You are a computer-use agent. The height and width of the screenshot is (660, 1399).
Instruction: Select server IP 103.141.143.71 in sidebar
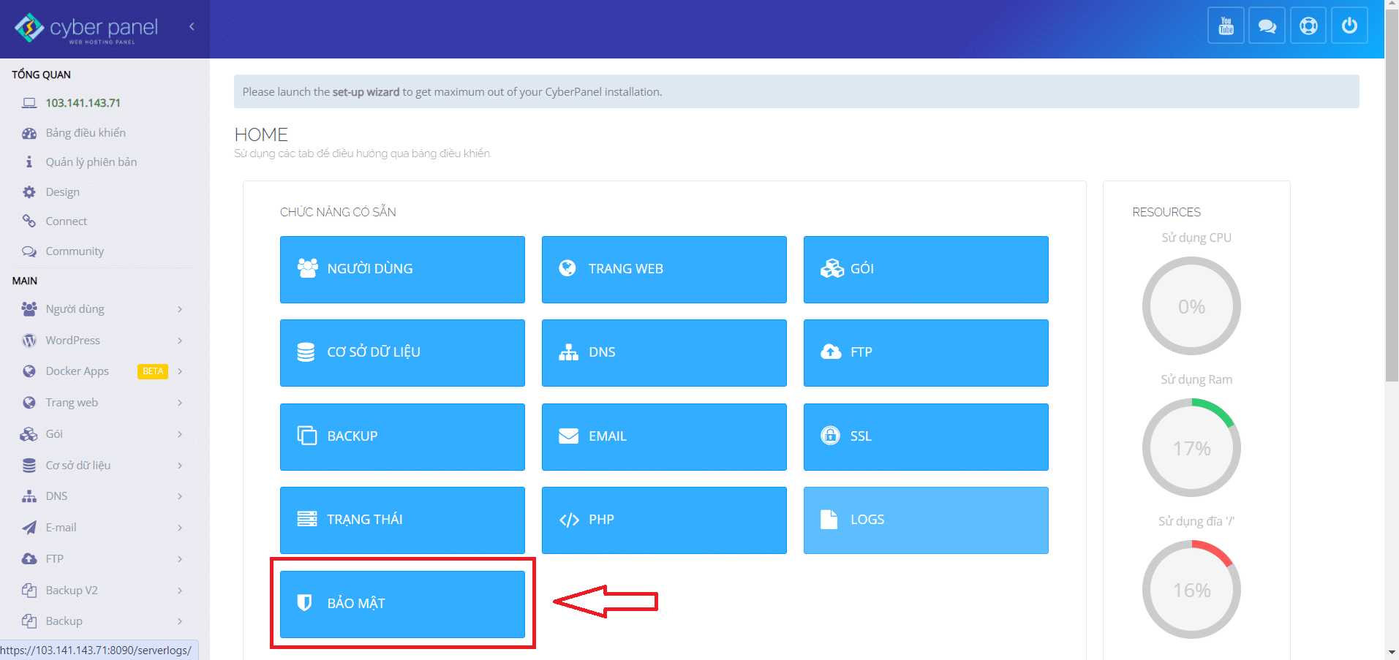(83, 103)
